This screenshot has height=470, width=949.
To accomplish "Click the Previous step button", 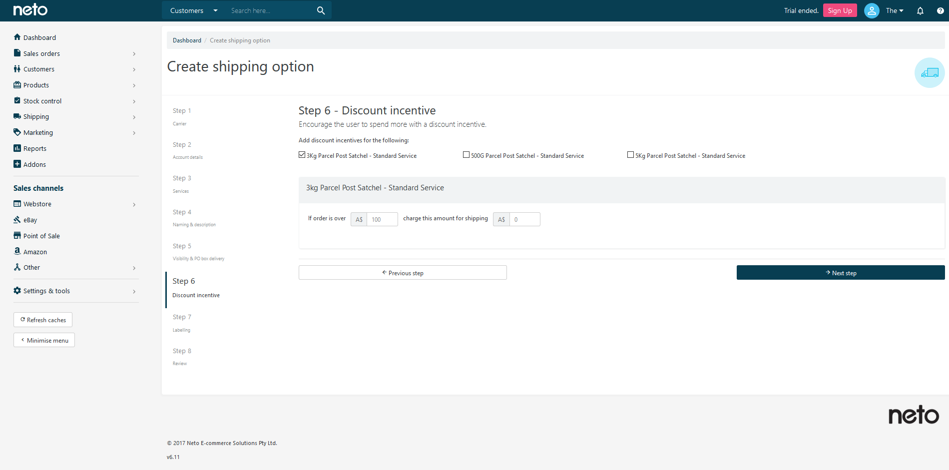I will (403, 273).
